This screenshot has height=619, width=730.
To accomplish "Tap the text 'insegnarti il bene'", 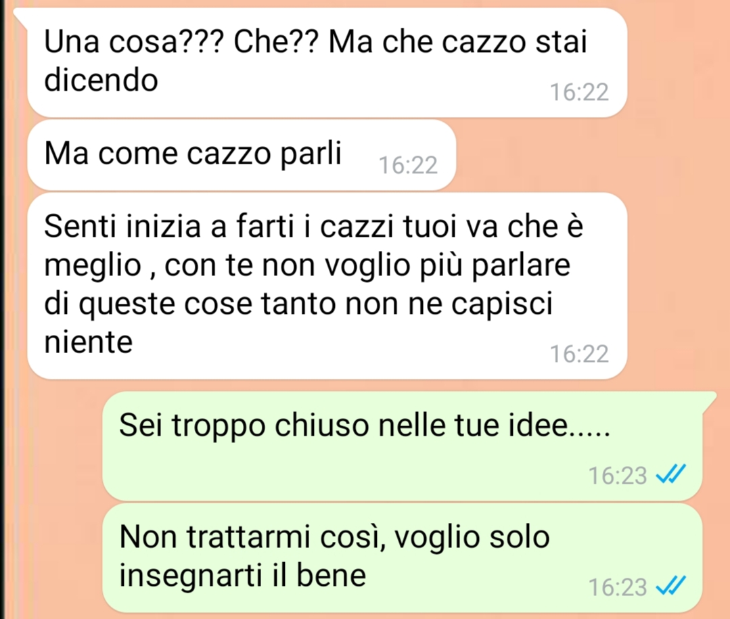I will pos(243,576).
